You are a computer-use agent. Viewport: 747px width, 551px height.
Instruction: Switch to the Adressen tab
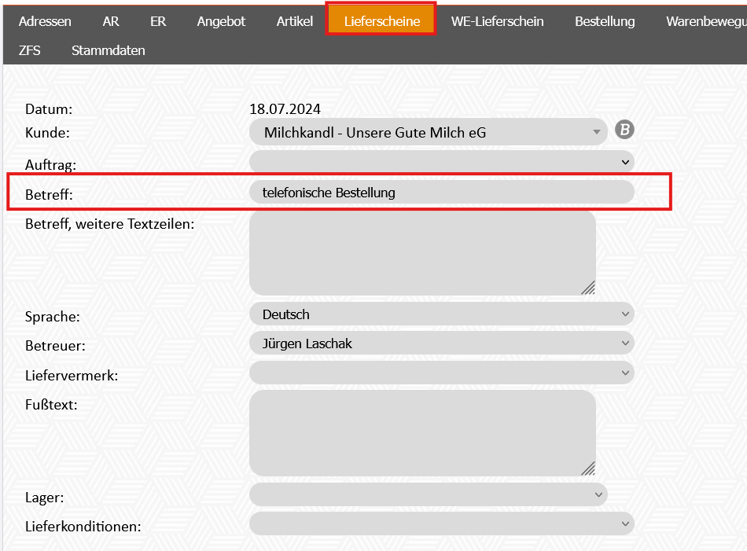[x=45, y=21]
